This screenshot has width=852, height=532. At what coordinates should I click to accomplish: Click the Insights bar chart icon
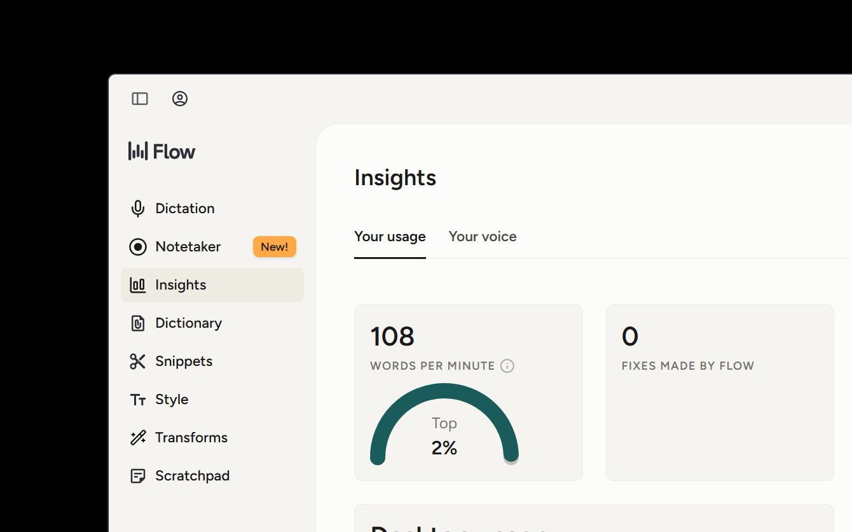(x=138, y=285)
